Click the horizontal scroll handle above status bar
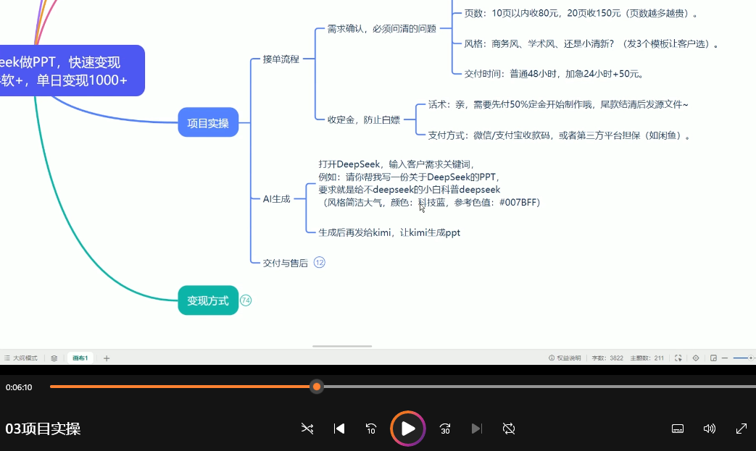756x451 pixels. tap(342, 346)
